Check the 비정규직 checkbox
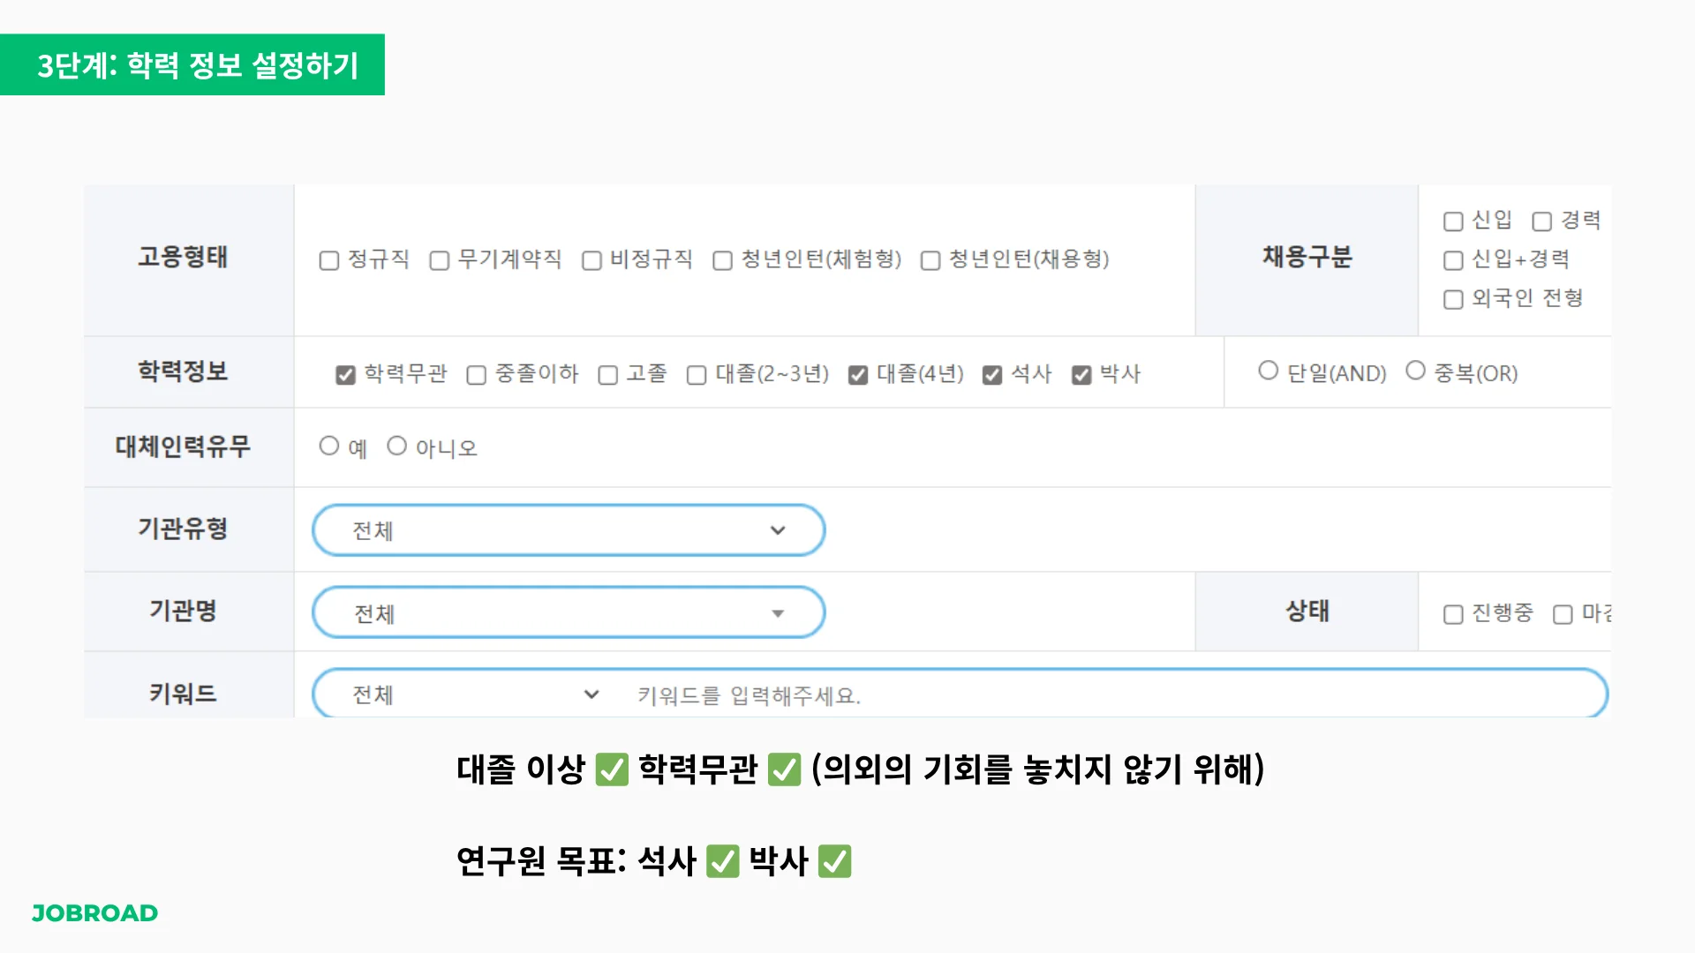 (x=591, y=260)
